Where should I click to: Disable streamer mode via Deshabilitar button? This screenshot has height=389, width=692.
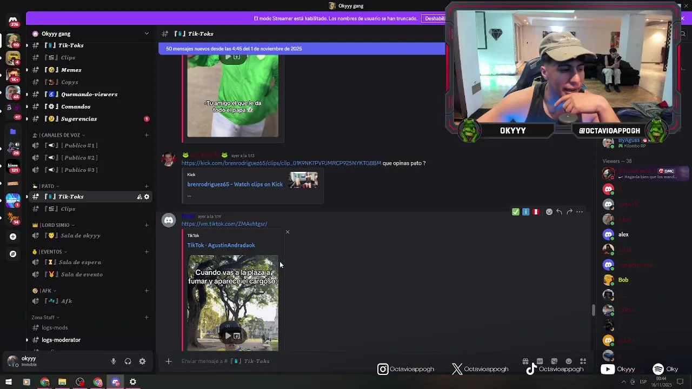tap(434, 18)
